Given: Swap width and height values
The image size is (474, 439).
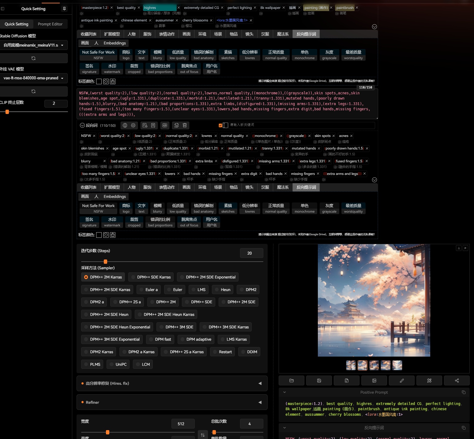Looking at the screenshot, I should pyautogui.click(x=203, y=435).
